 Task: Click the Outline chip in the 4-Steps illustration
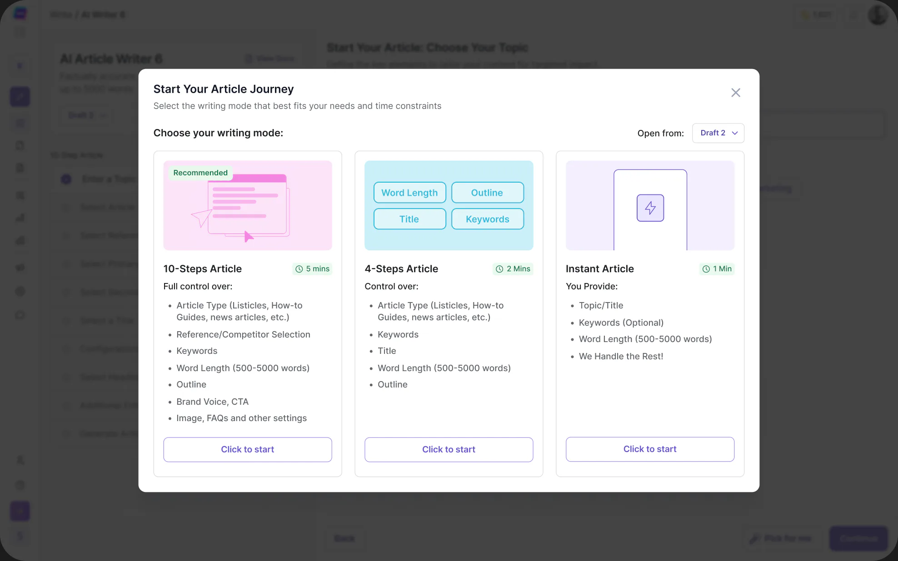[487, 193]
